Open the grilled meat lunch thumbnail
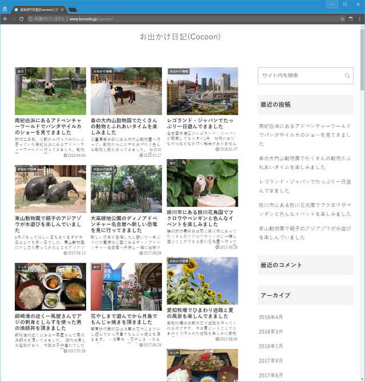Viewport: 365px width, 382px height. (202, 365)
